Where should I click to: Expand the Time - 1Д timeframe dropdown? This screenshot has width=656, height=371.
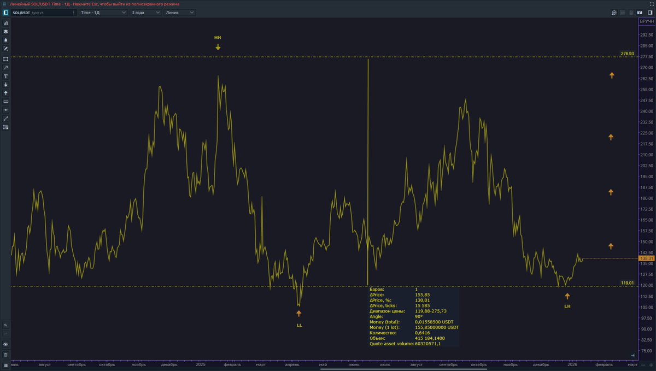[x=103, y=12]
